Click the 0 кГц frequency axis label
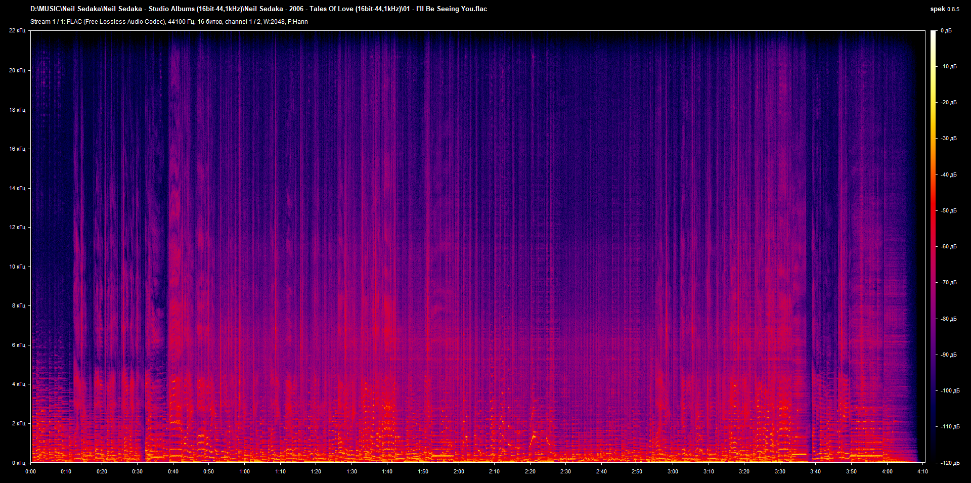The height and width of the screenshot is (483, 971). (19, 463)
